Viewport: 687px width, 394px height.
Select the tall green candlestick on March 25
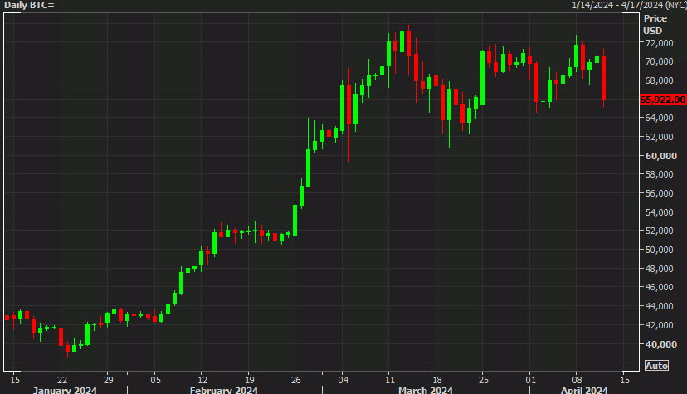click(x=482, y=78)
